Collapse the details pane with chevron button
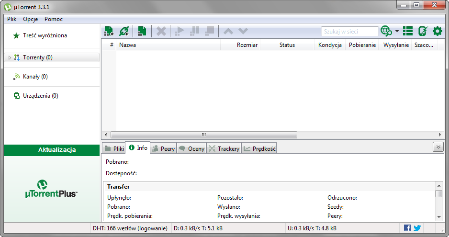Image resolution: width=449 pixels, height=237 pixels. (438, 147)
